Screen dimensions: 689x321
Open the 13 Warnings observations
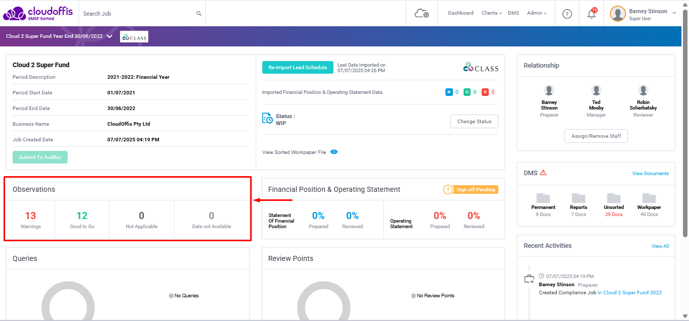point(30,220)
